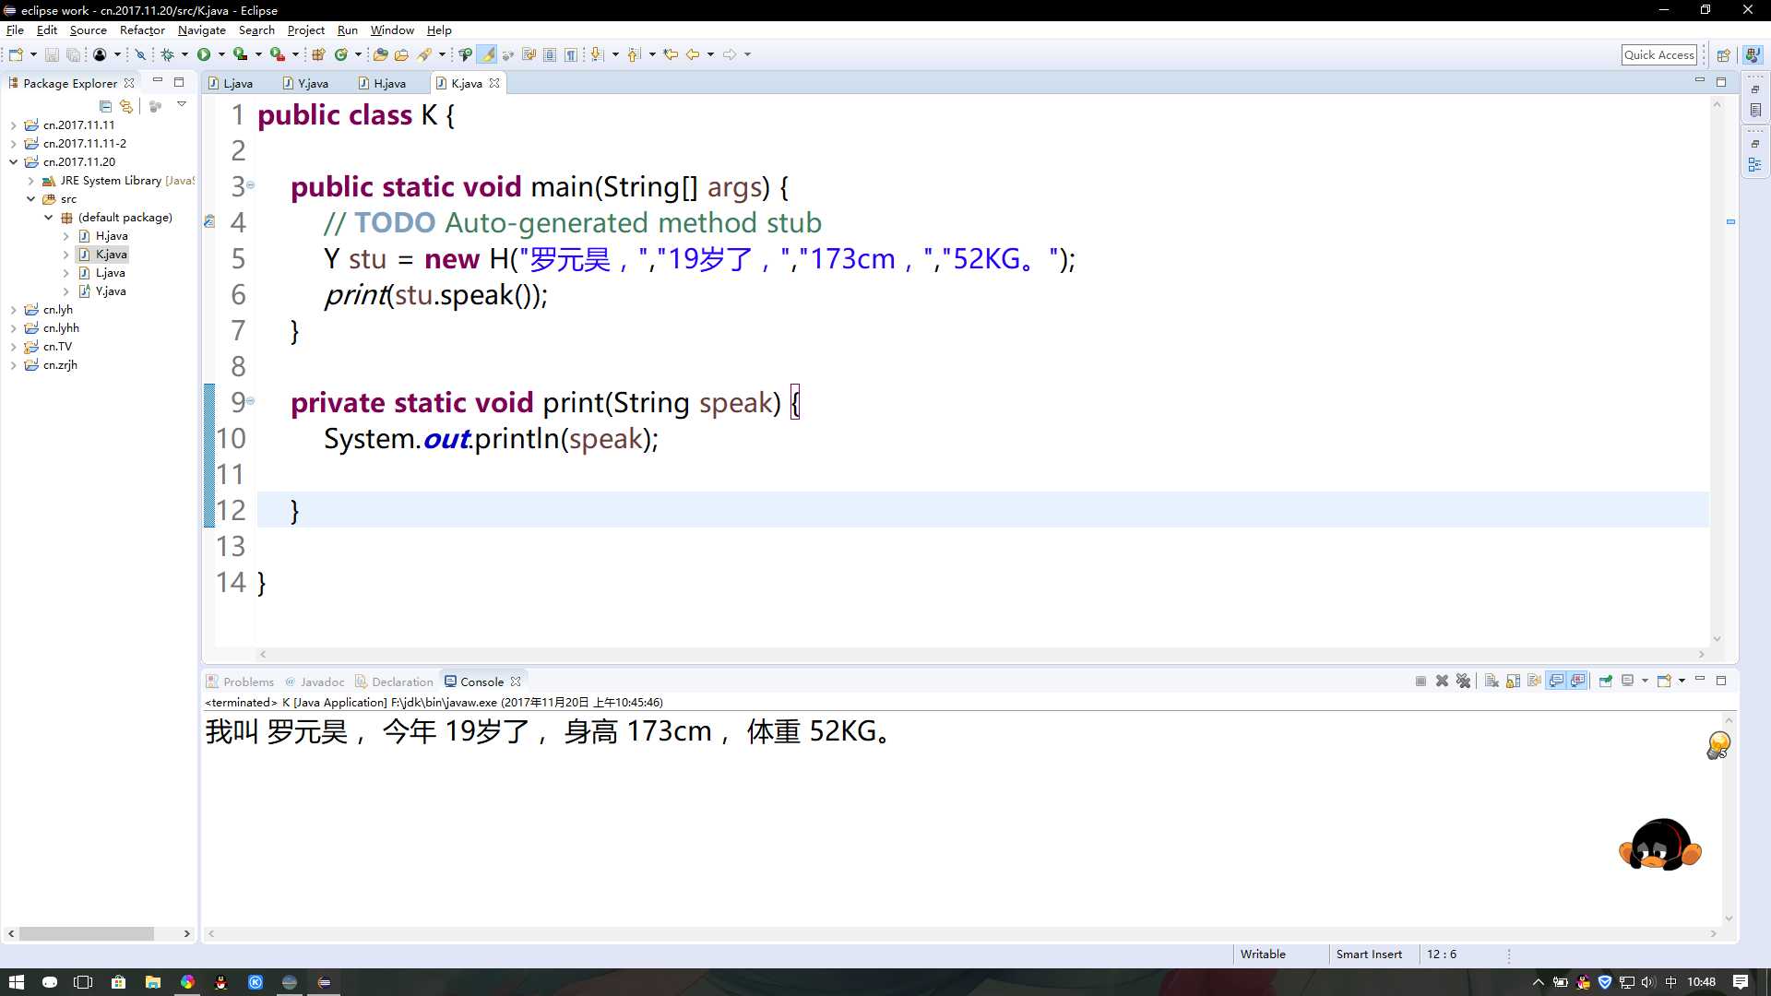
Task: Click the Coverage run icon
Action: point(240,54)
